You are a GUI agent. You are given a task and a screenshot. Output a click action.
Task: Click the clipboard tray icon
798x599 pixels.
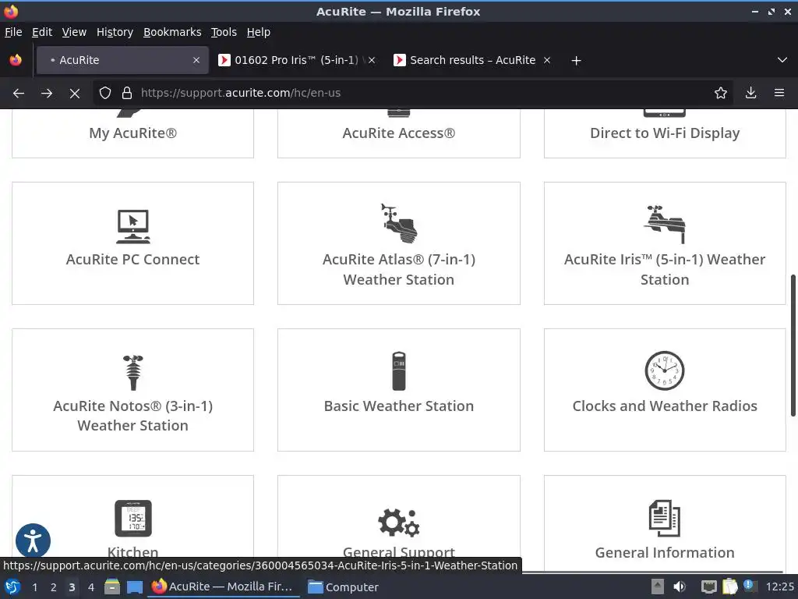pyautogui.click(x=729, y=587)
